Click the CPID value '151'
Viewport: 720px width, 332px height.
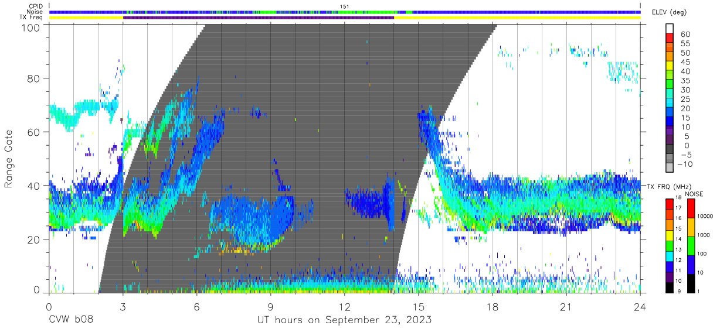pyautogui.click(x=345, y=6)
